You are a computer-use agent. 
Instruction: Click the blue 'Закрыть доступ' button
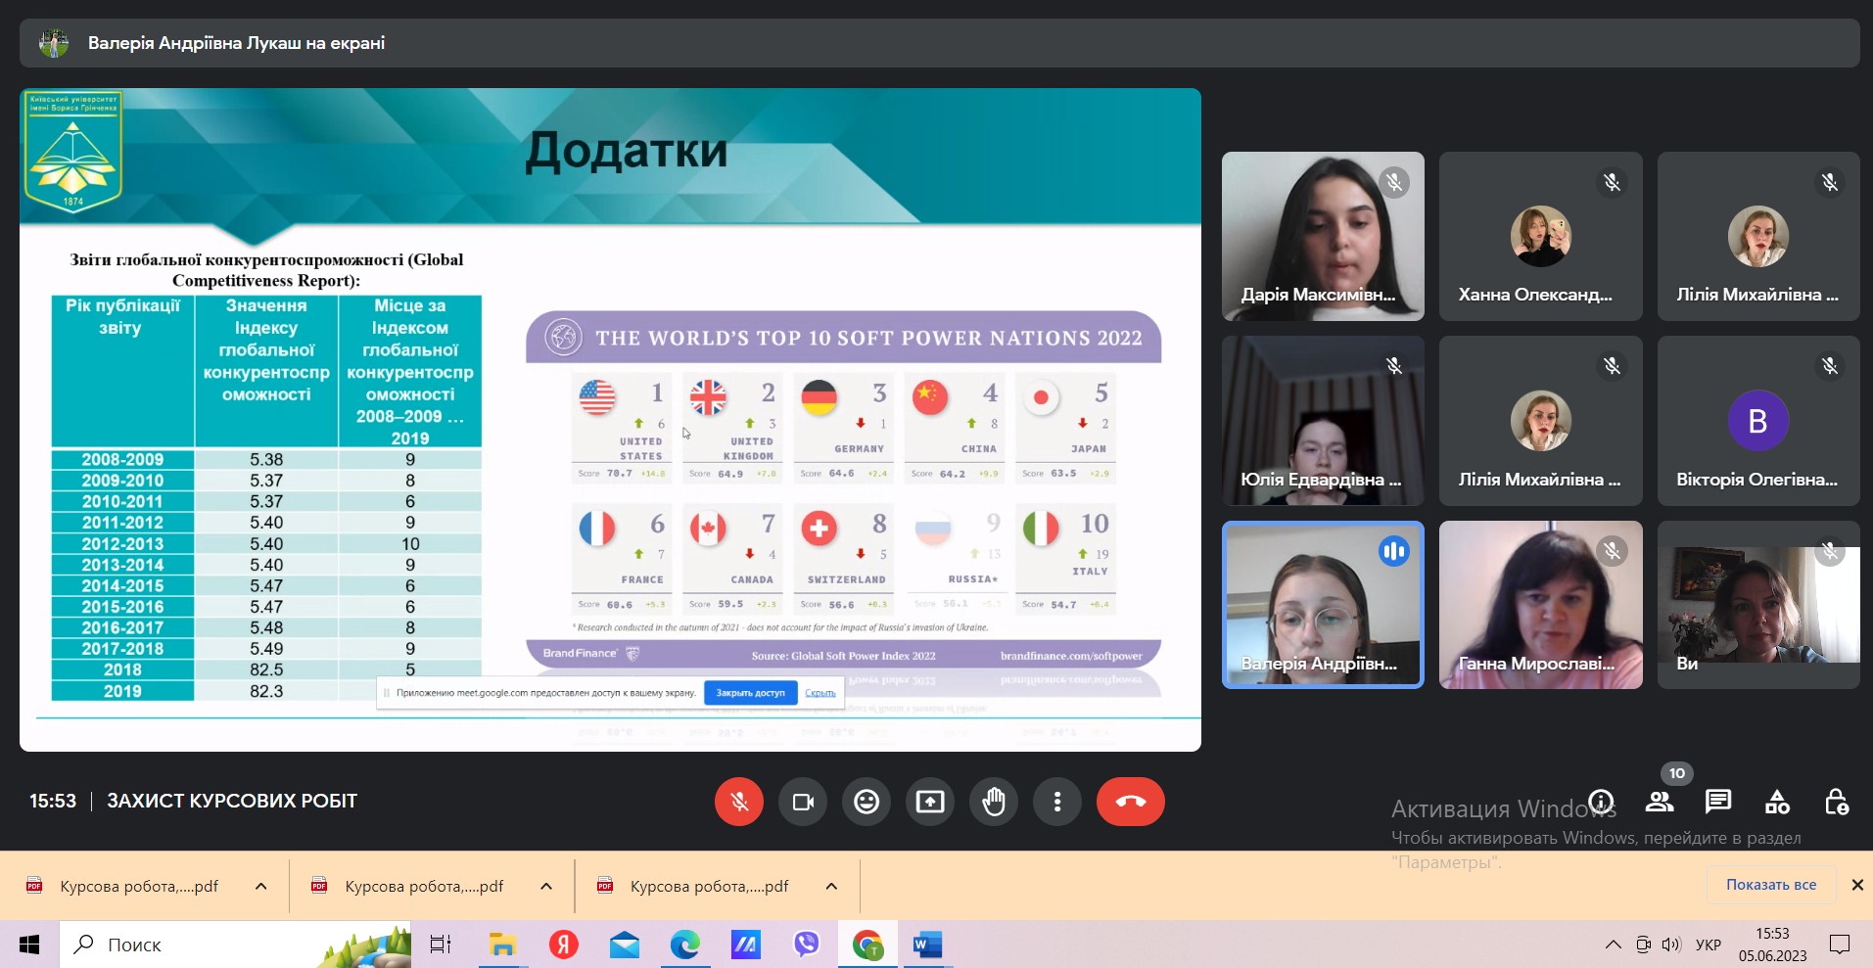[750, 693]
